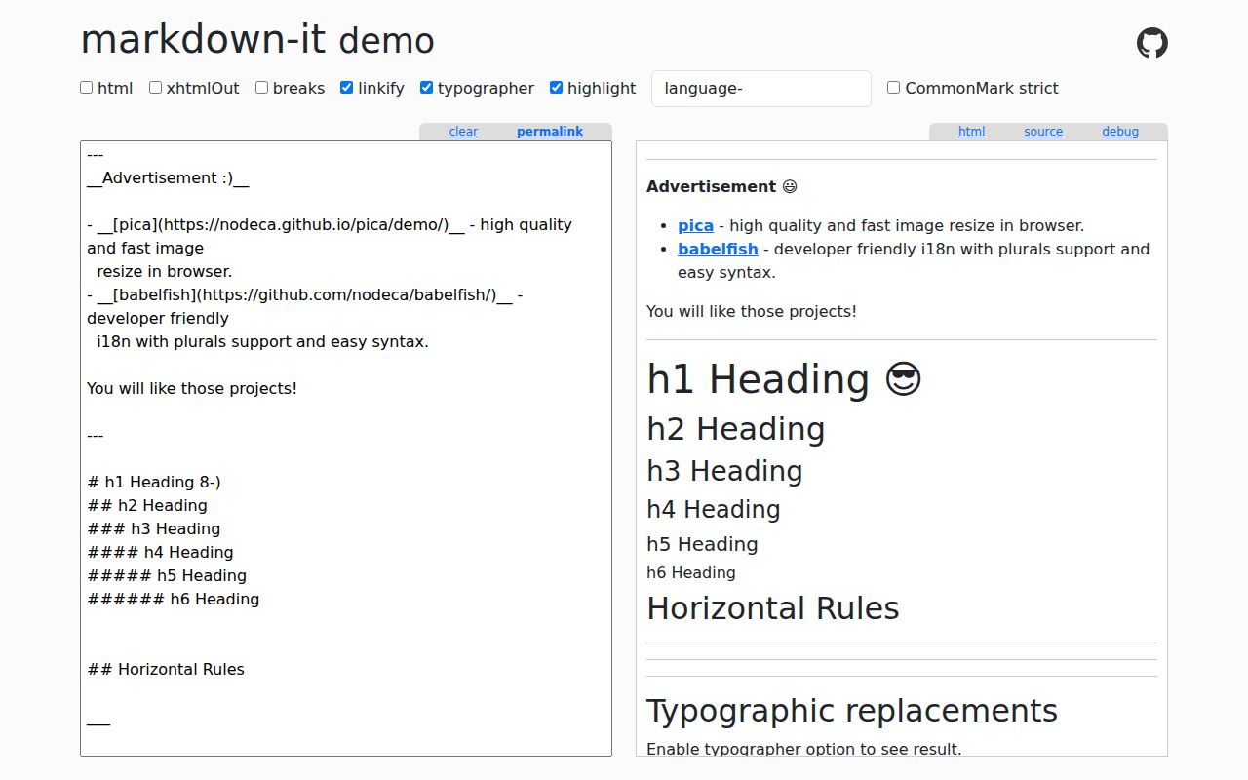
Task: Click the 'markdown-it demo' page title
Action: [257, 40]
